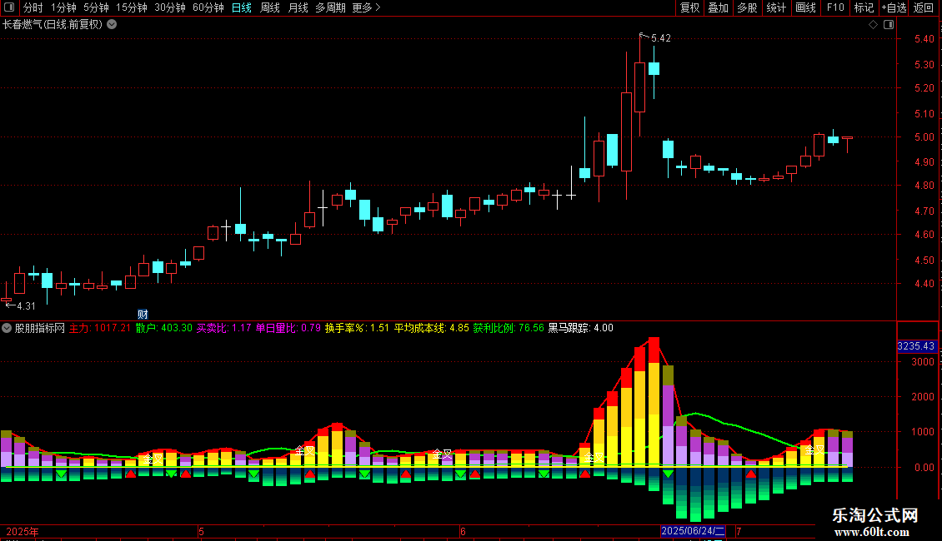Click the 买卖比: 1.17 indicator value
Screen dimensions: 942x541
pyautogui.click(x=223, y=328)
